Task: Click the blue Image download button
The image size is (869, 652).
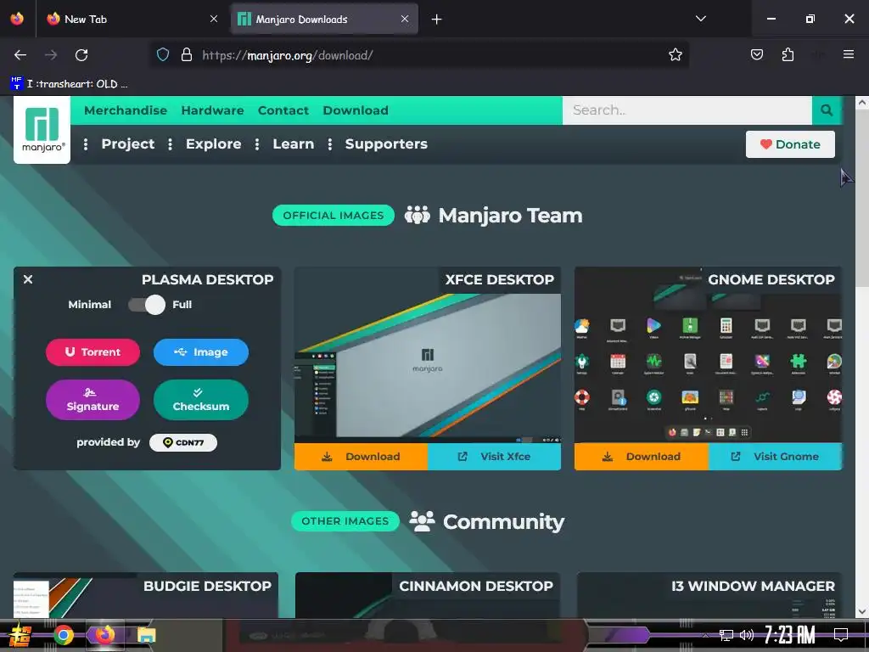Action: point(200,352)
